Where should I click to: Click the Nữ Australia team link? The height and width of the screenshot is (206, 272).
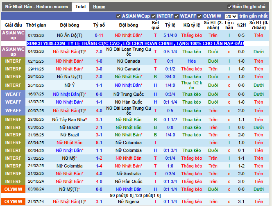point(128,174)
